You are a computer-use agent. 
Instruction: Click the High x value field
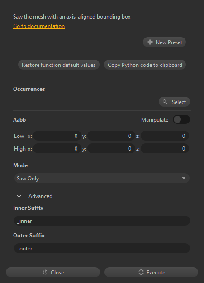point(57,148)
